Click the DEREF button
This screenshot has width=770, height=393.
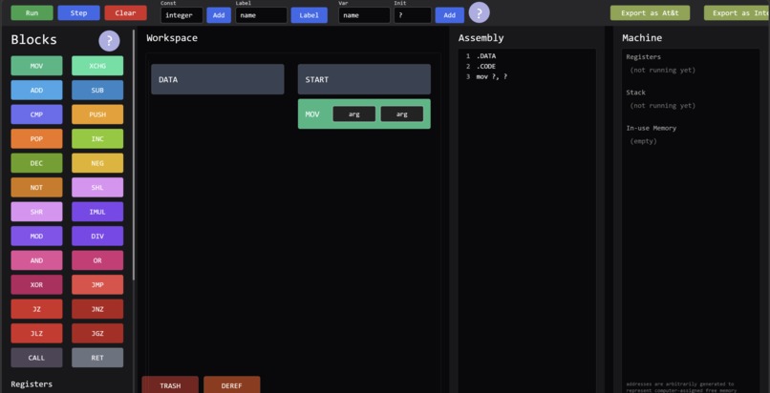[x=232, y=385]
